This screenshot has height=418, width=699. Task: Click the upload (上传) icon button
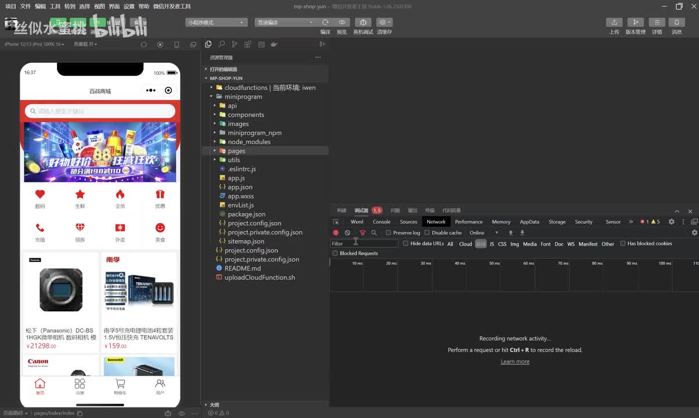point(614,22)
